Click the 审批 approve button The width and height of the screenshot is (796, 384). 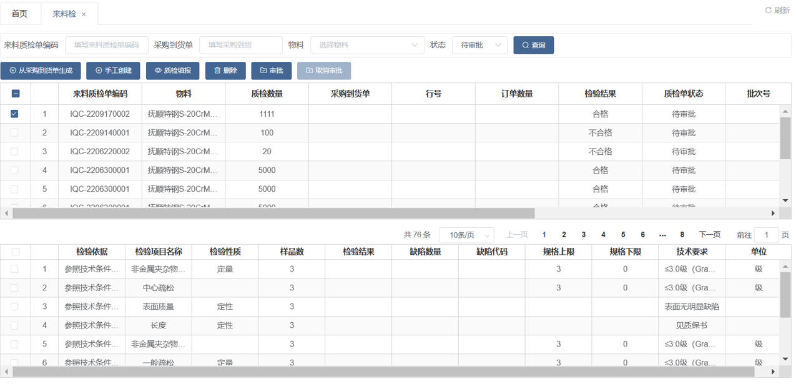click(x=272, y=71)
